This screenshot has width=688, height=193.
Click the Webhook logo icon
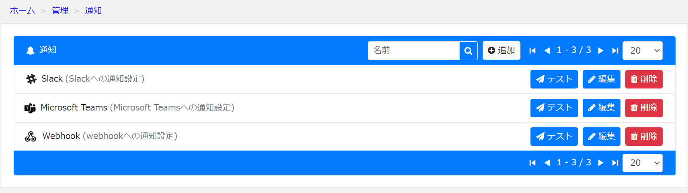(x=31, y=137)
